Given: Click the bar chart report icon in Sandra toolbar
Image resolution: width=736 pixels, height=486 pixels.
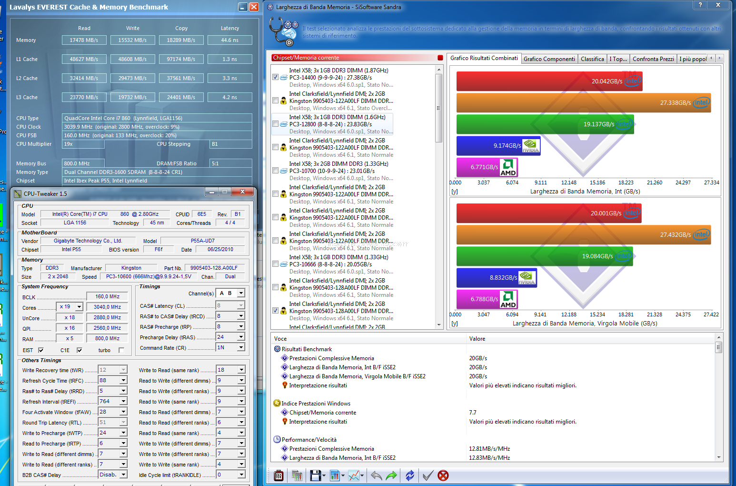Looking at the screenshot, I should (x=334, y=475).
